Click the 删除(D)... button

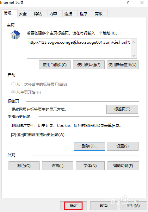pos(89,146)
